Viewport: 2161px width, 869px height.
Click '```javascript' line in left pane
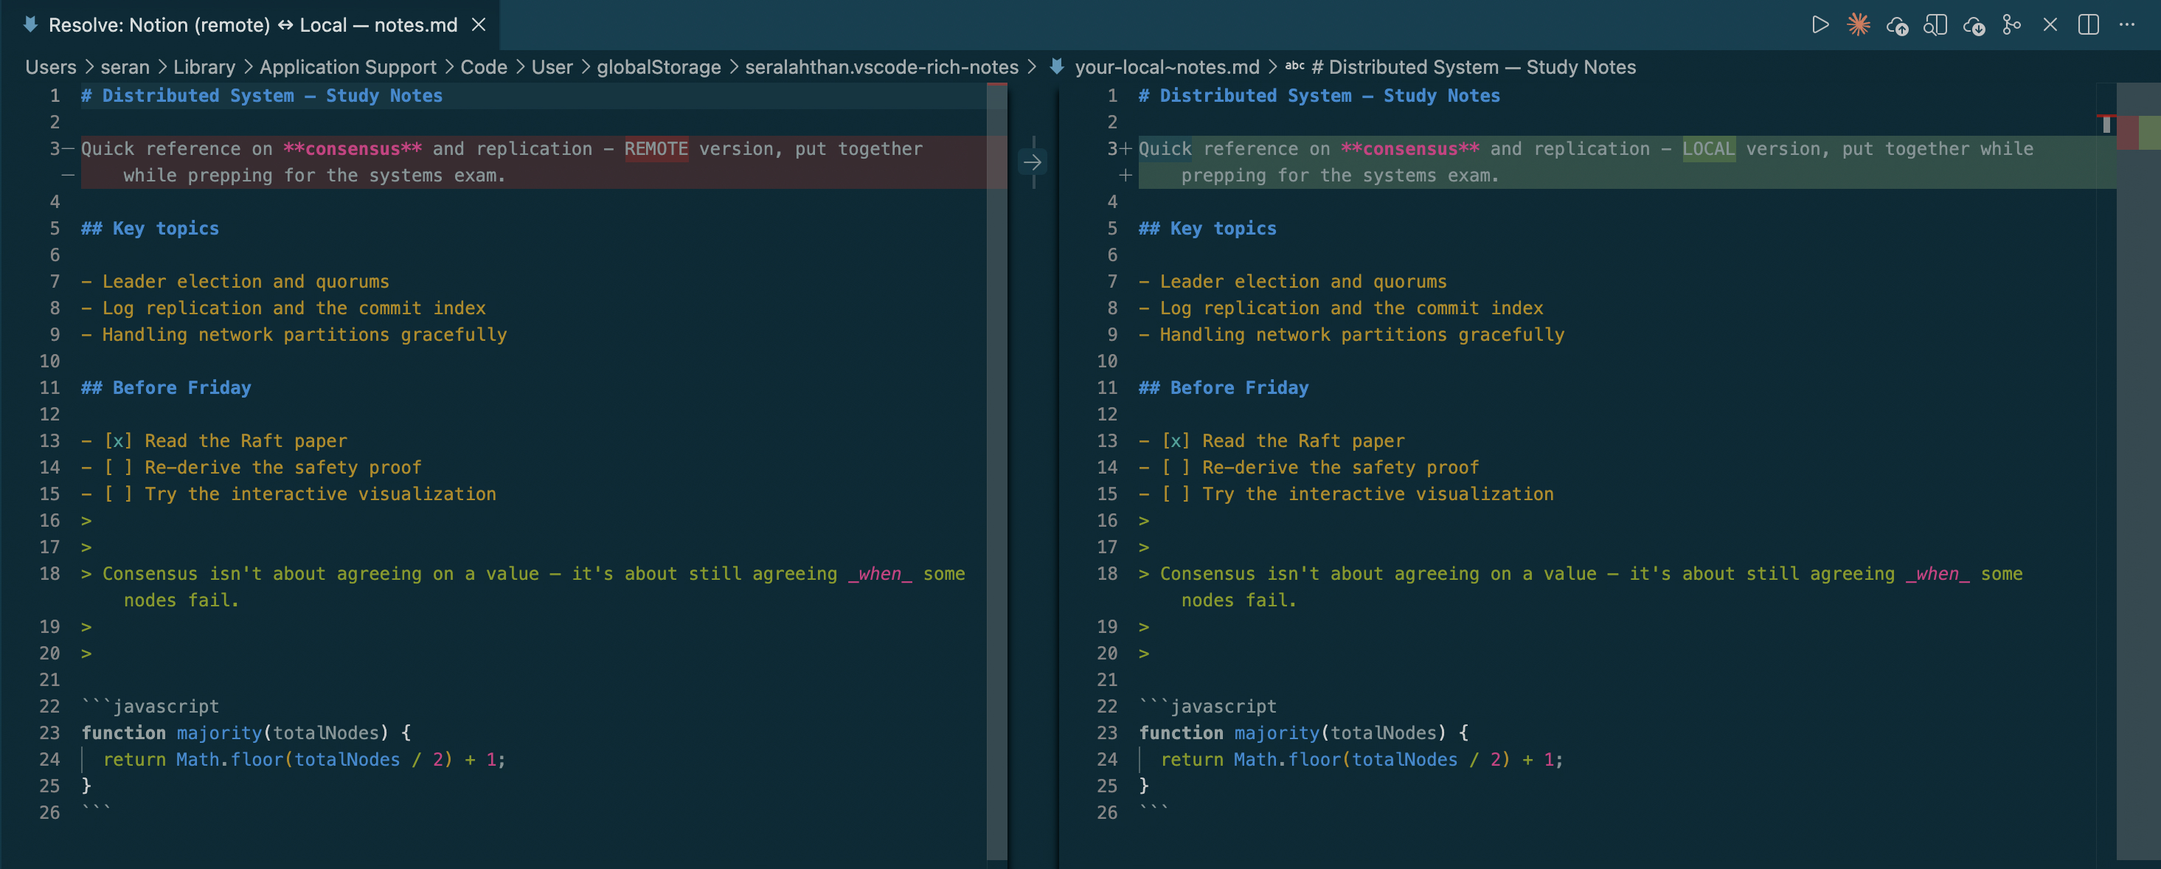(150, 706)
